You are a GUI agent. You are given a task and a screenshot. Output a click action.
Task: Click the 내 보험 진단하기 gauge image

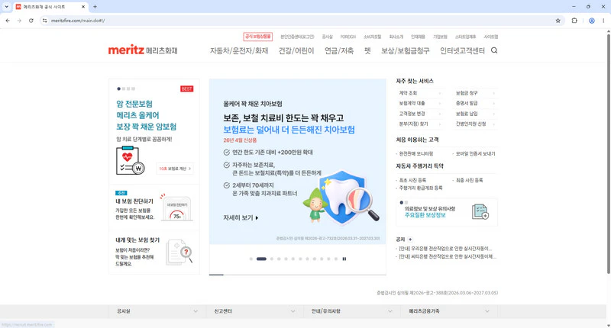(177, 208)
